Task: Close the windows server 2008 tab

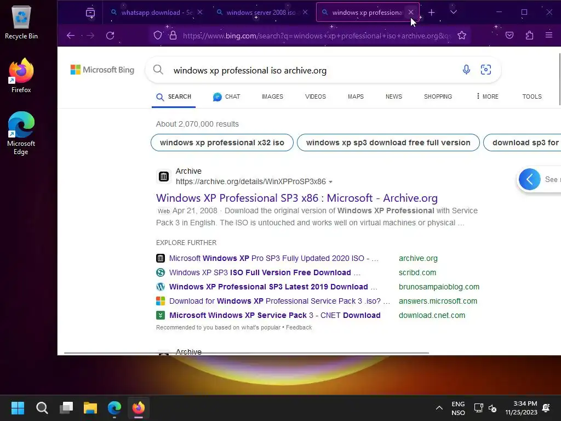Action: click(305, 13)
